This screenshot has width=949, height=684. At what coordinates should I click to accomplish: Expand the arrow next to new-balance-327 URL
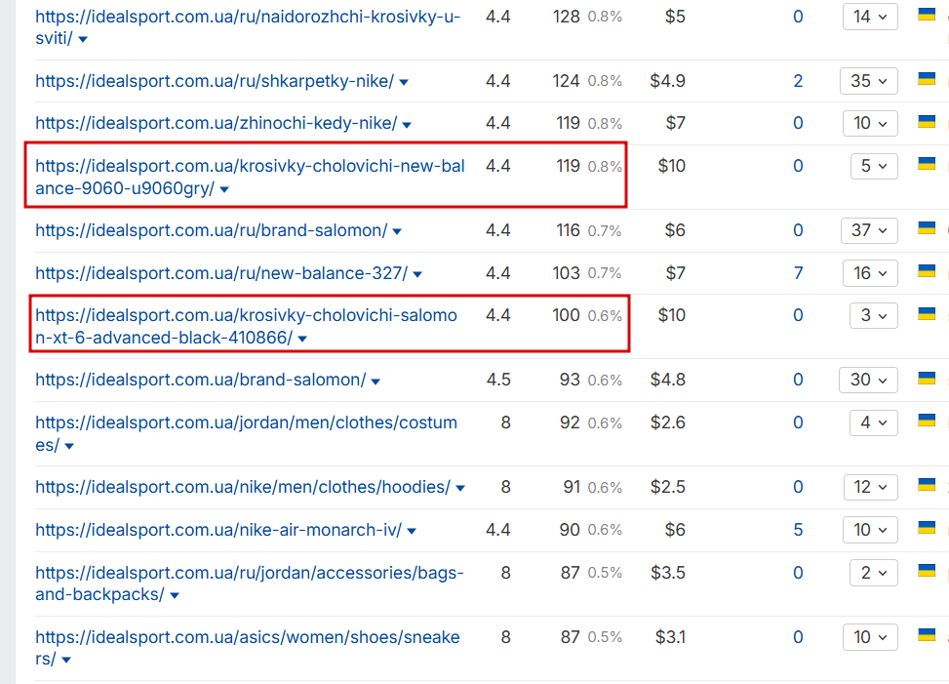[x=417, y=275]
